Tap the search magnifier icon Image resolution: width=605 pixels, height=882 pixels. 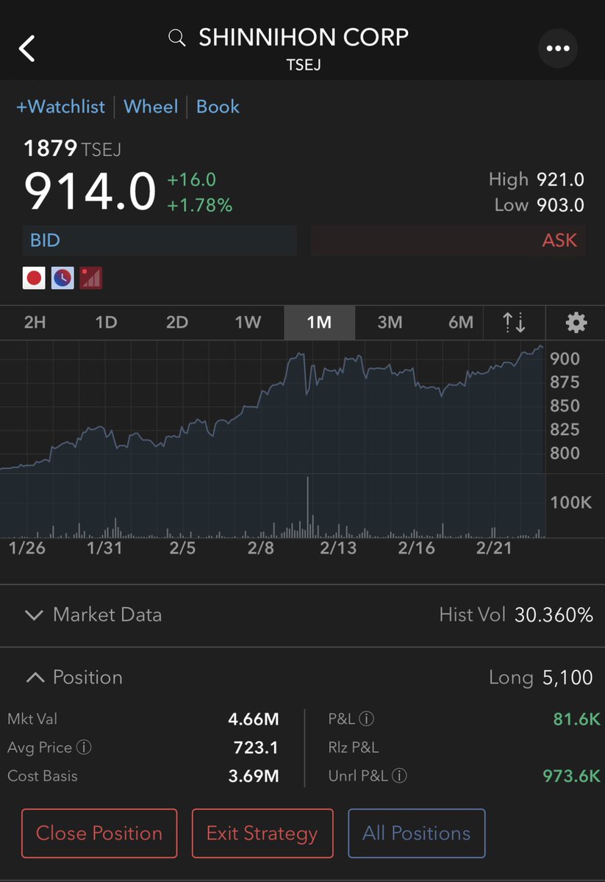(177, 37)
